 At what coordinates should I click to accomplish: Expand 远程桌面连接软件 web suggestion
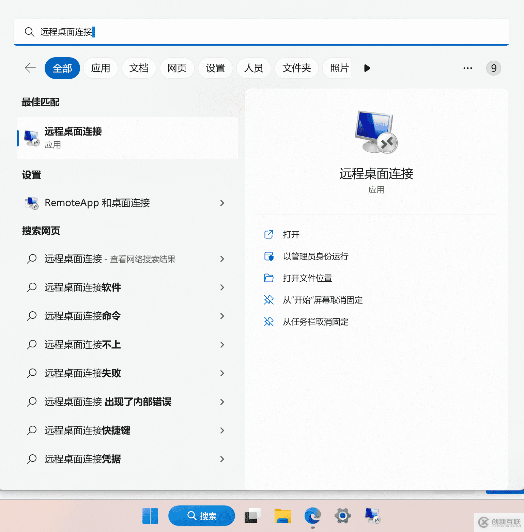coord(222,288)
